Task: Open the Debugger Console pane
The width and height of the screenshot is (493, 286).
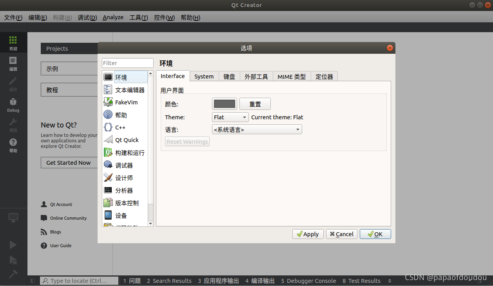Action: coord(308,281)
